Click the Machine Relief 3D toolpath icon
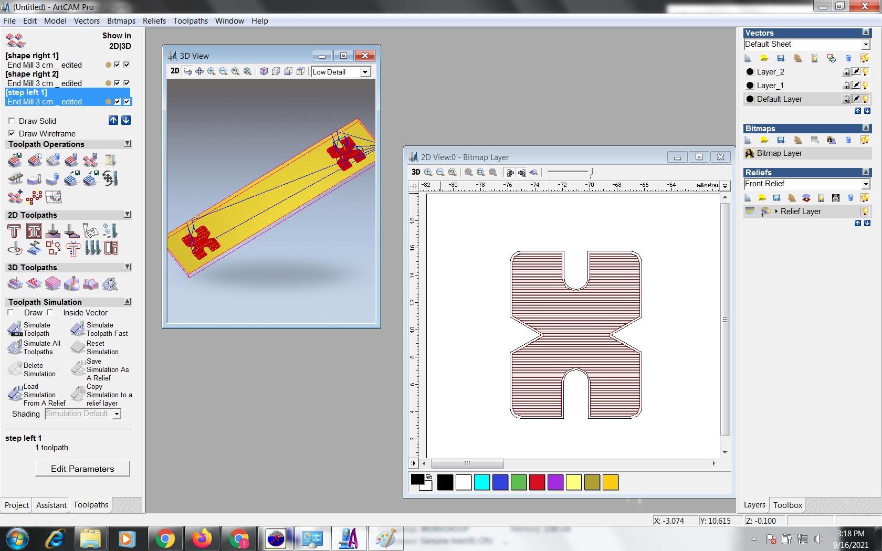 point(15,284)
